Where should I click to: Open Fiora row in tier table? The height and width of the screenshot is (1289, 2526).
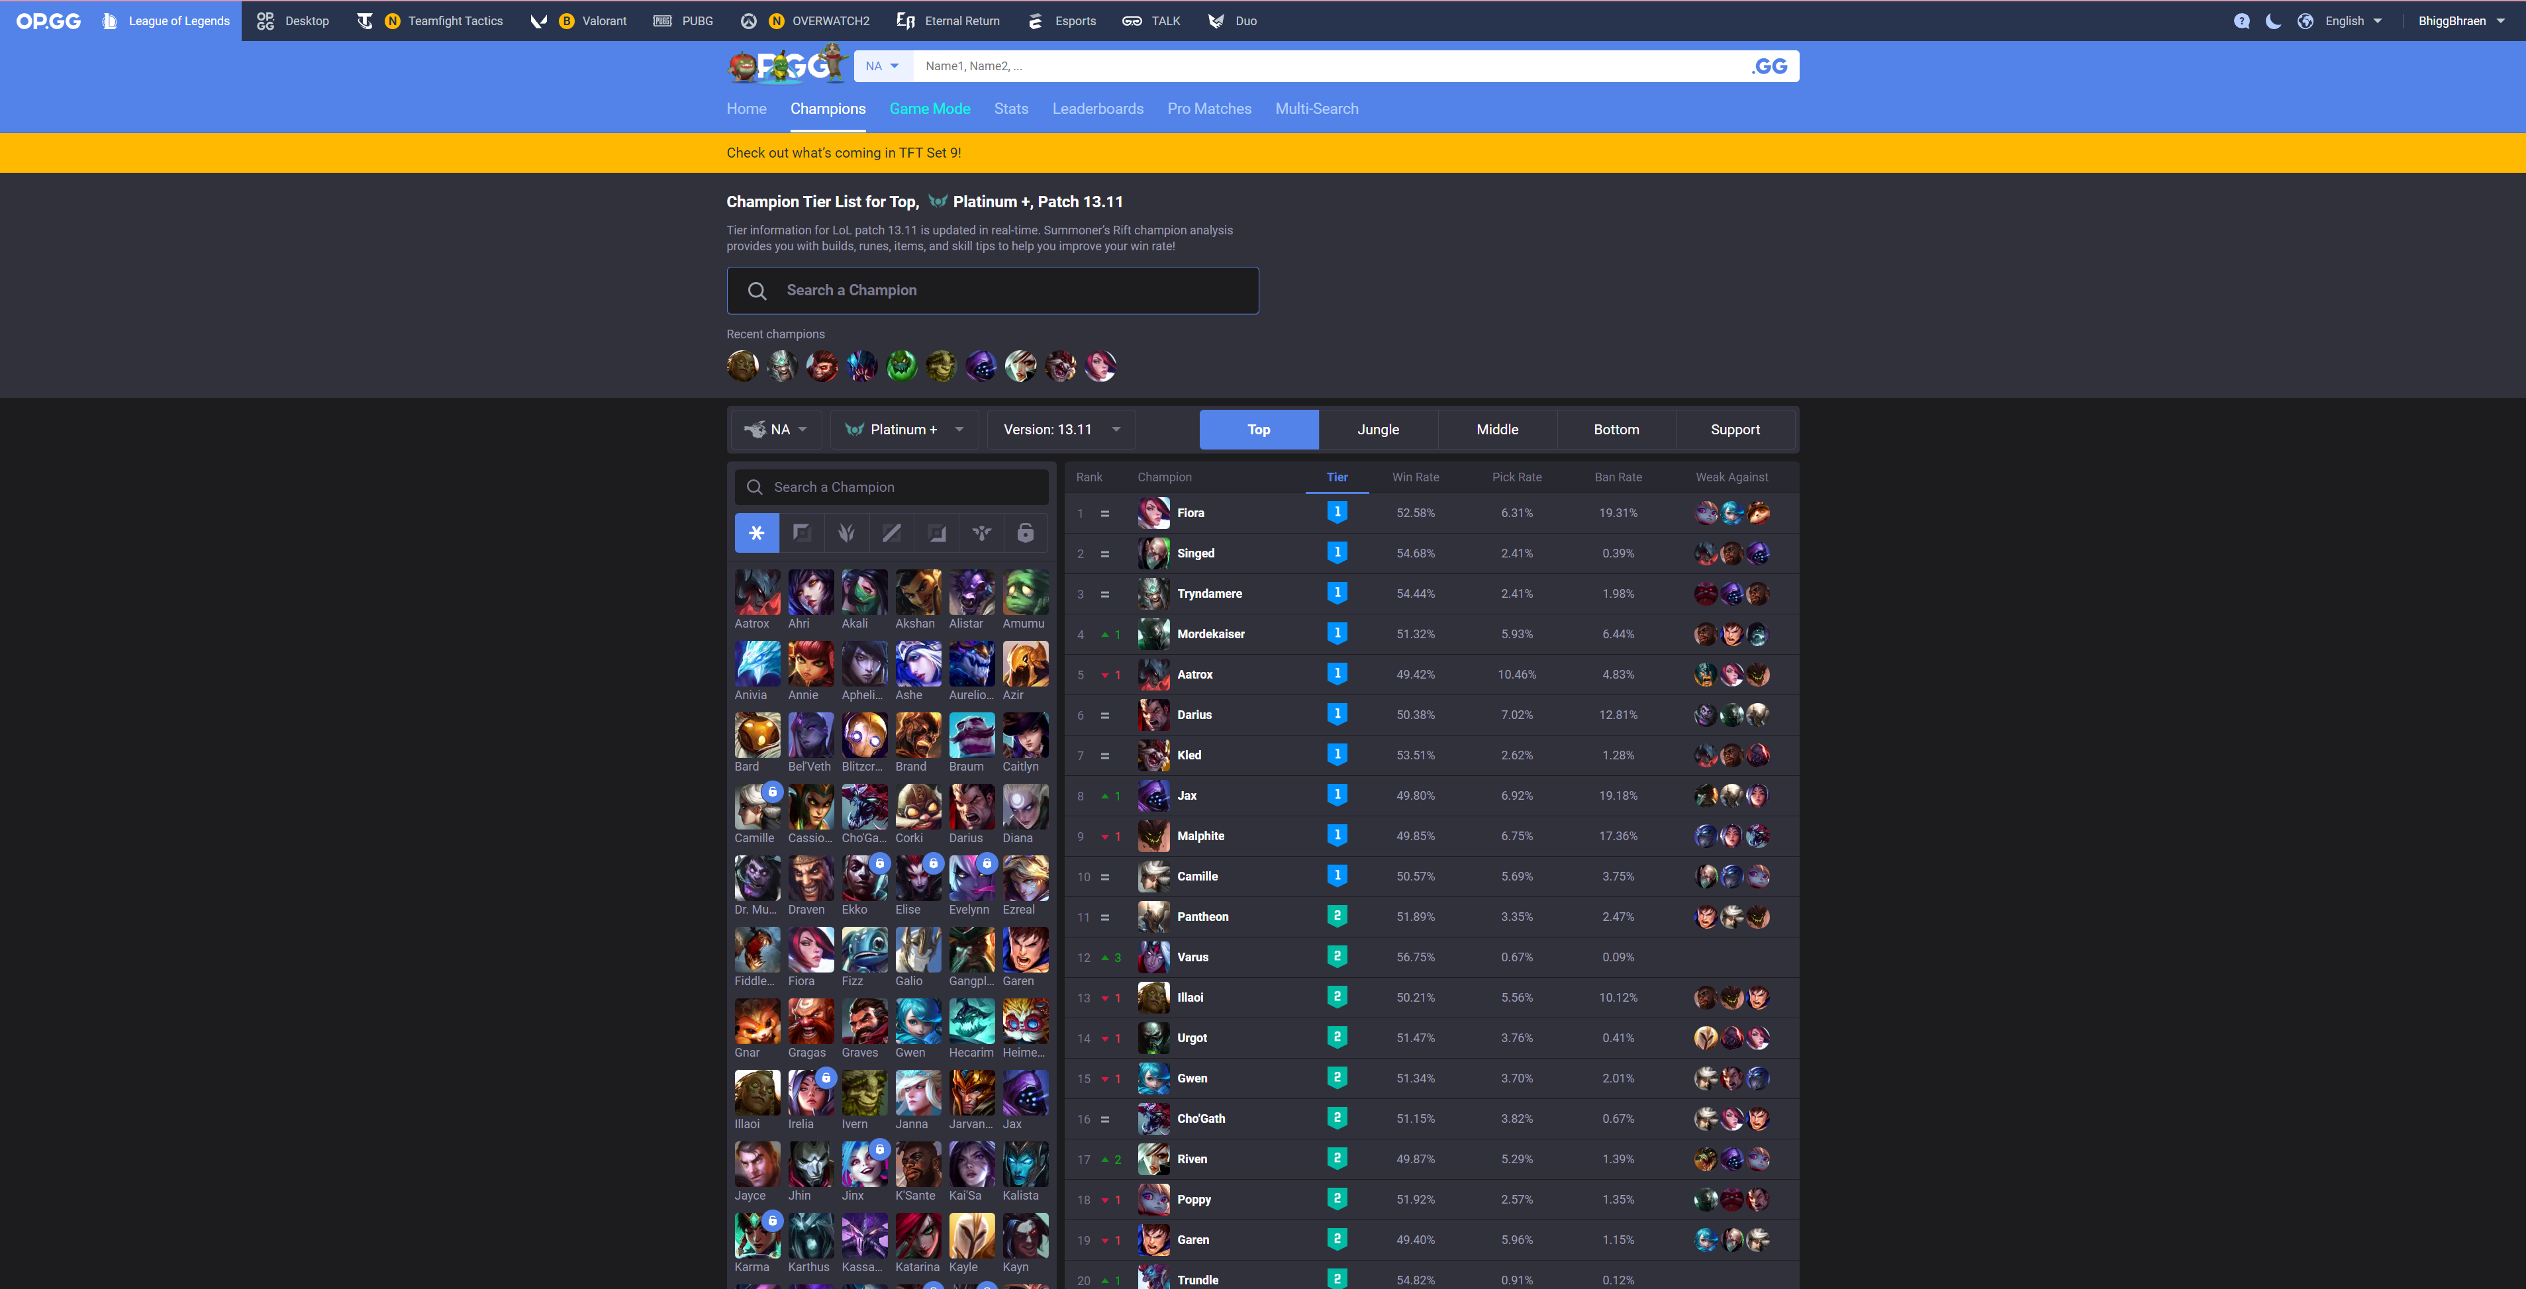tap(1432, 512)
